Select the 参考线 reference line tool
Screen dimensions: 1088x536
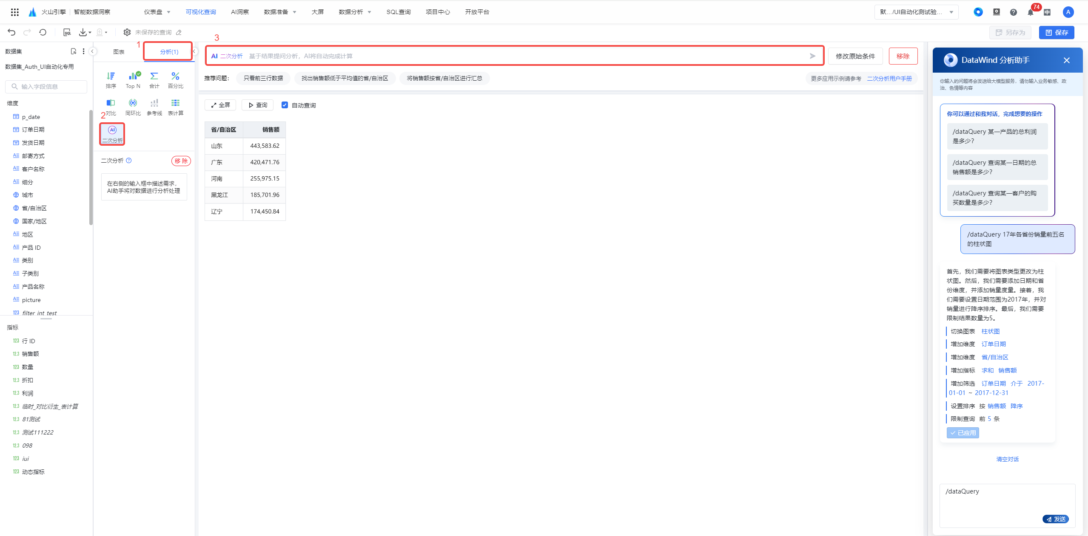pos(154,107)
